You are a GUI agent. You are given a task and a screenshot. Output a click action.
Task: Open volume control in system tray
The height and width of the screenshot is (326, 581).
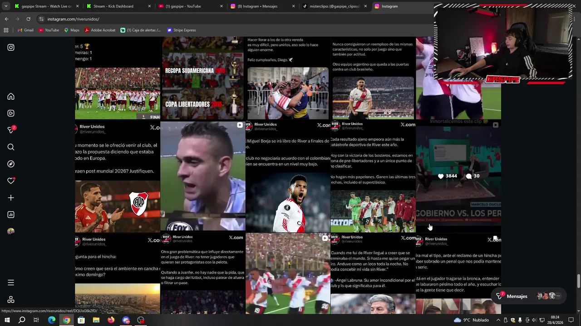click(x=534, y=320)
